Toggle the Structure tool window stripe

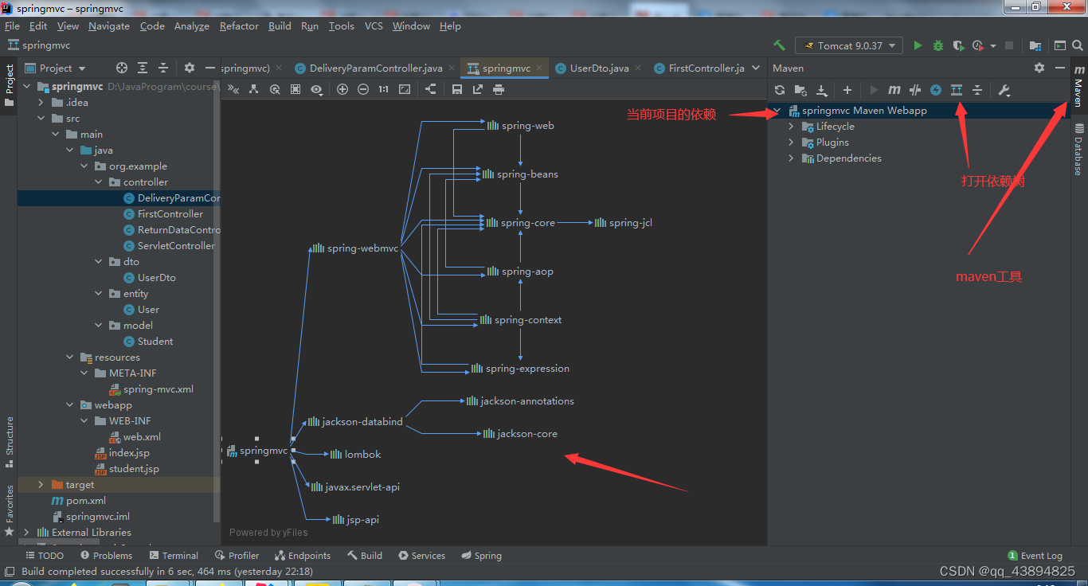coord(9,441)
